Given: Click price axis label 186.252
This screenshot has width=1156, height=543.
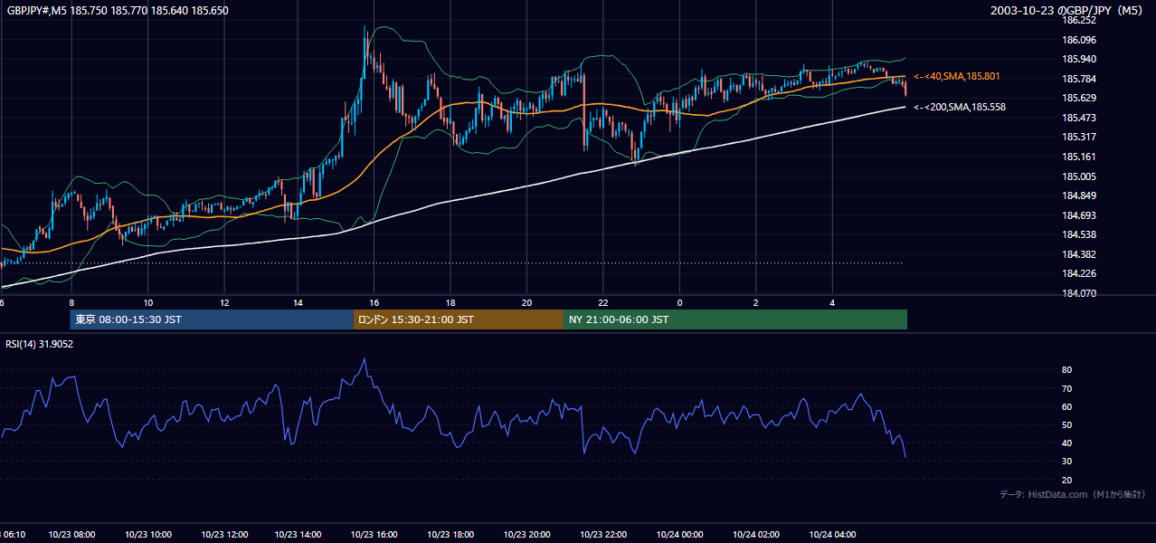Looking at the screenshot, I should click(x=1079, y=20).
